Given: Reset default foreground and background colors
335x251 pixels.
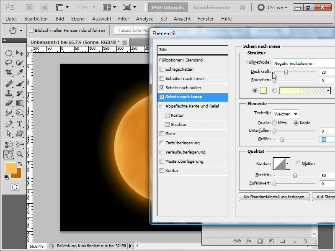Looking at the screenshot, I should pos(6,177).
